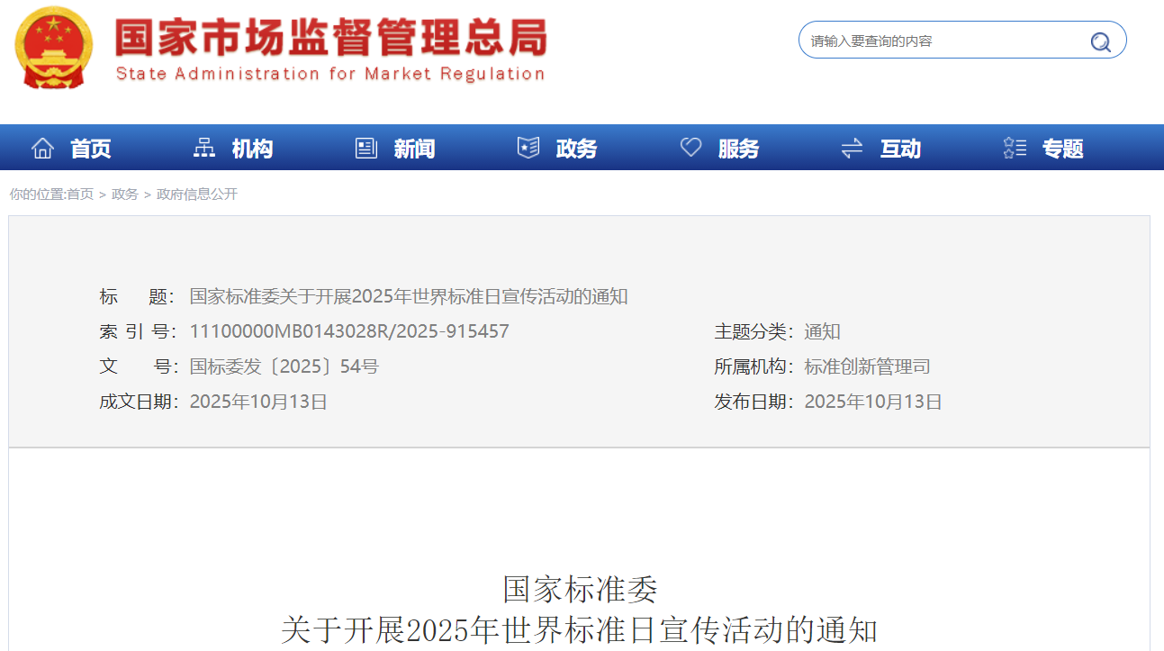The height and width of the screenshot is (651, 1164).
Task: Select the 服务 navigation label
Action: (738, 149)
